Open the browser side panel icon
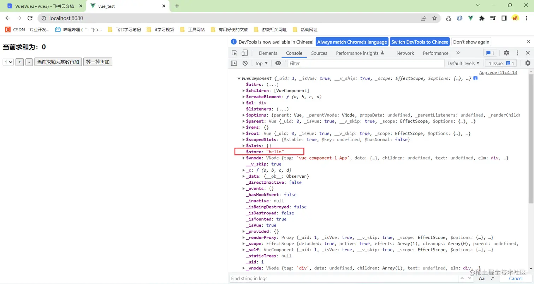Image resolution: width=534 pixels, height=284 pixels. [504, 18]
